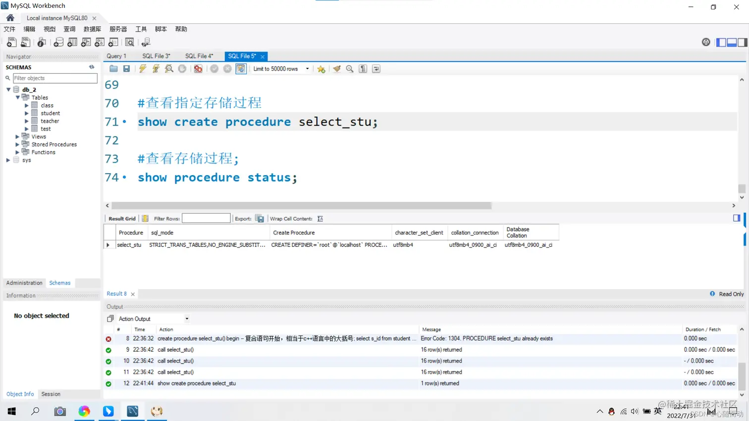Create new function icon in main toolbar
749x421 pixels.
tap(113, 43)
